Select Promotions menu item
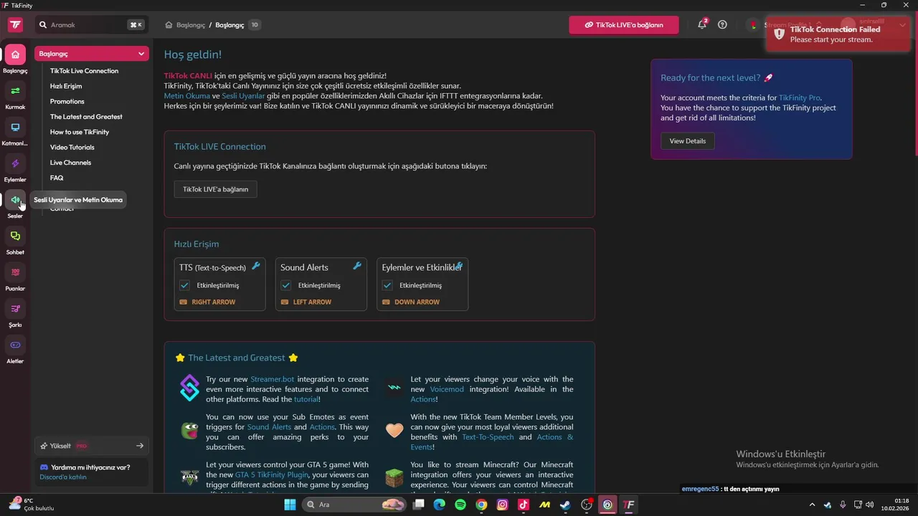The width and height of the screenshot is (918, 516). click(67, 101)
